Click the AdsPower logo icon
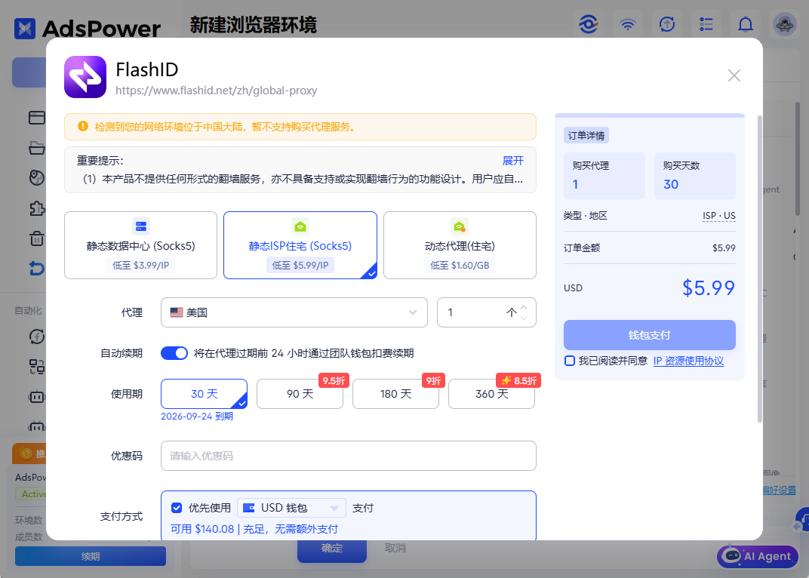Viewport: 809px width, 578px height. pos(25,29)
